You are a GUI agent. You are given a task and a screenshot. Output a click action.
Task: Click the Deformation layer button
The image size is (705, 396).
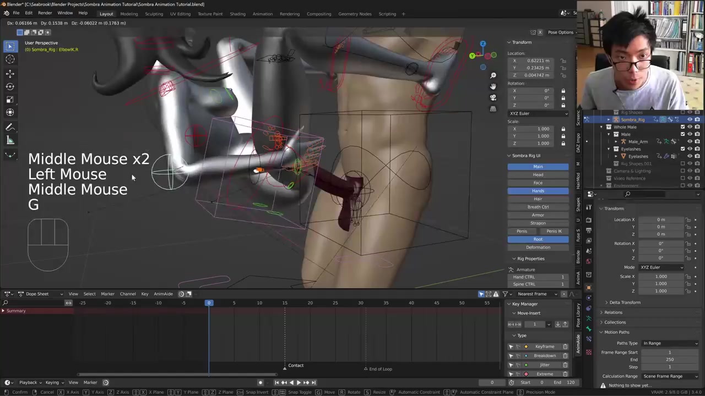(x=538, y=248)
